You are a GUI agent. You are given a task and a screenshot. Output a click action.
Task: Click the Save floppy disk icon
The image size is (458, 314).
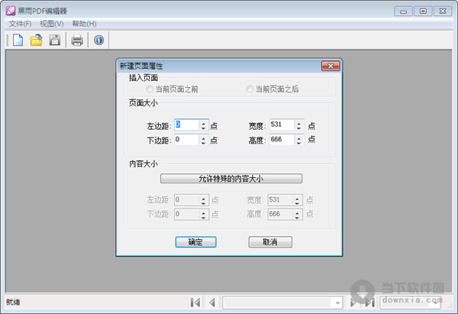[55, 40]
